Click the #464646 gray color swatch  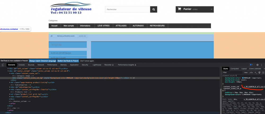[243, 95]
